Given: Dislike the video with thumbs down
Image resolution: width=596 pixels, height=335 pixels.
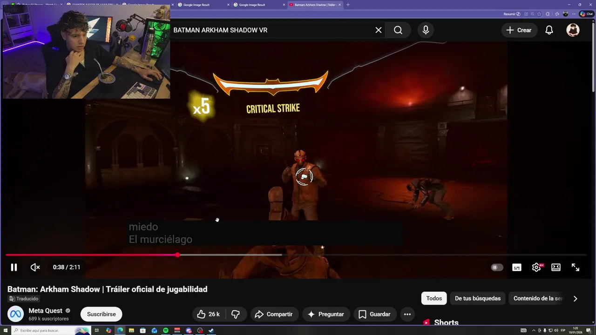Looking at the screenshot, I should pos(236,314).
